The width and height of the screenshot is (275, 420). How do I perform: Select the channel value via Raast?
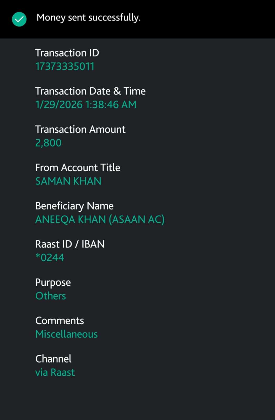55,372
